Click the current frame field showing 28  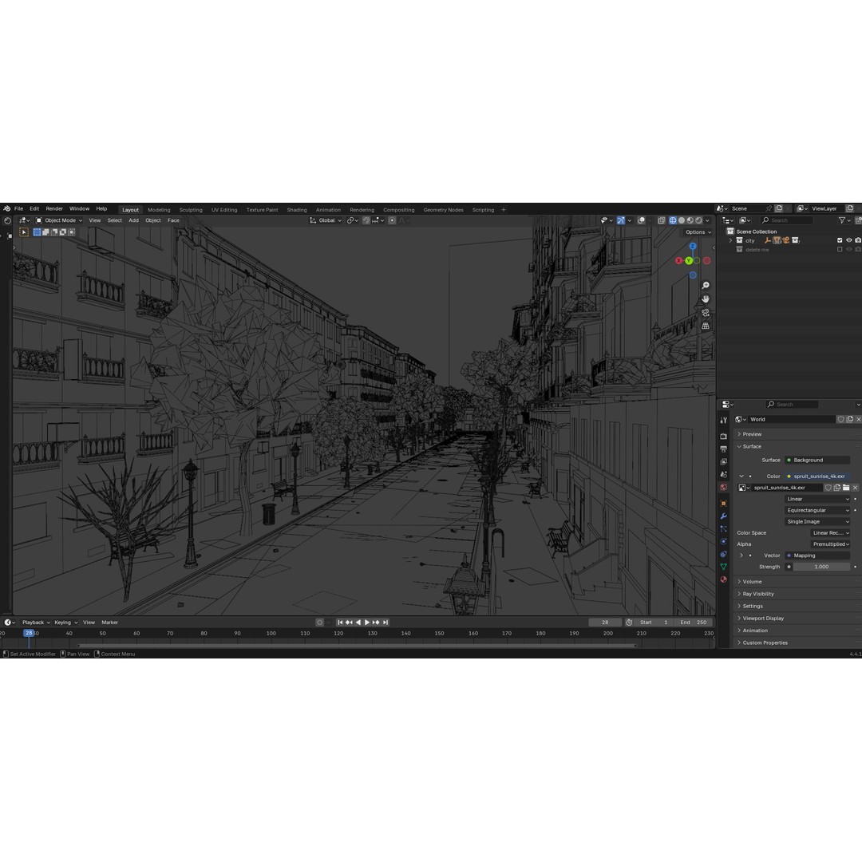tap(605, 622)
